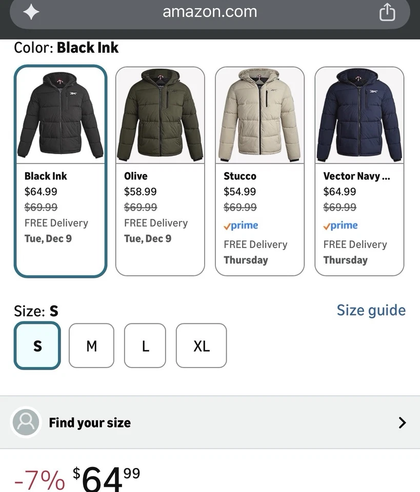This screenshot has height=492, width=420.
Task: Tap the share icon in the top bar
Action: tap(387, 12)
